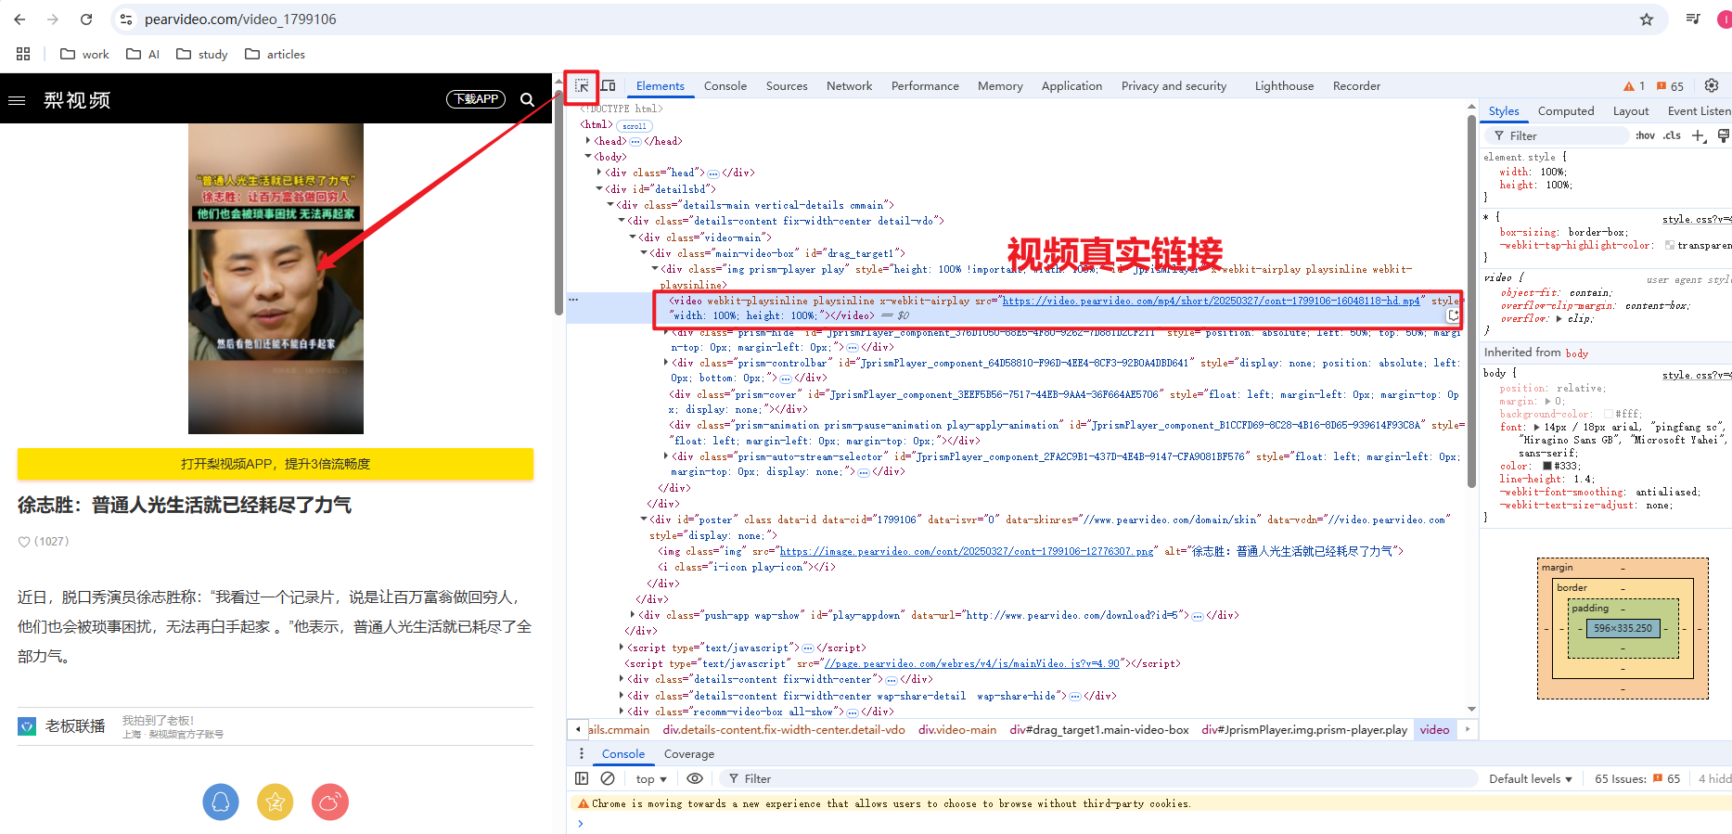Image resolution: width=1732 pixels, height=834 pixels.
Task: Show the console sidebar icon
Action: pos(582,778)
